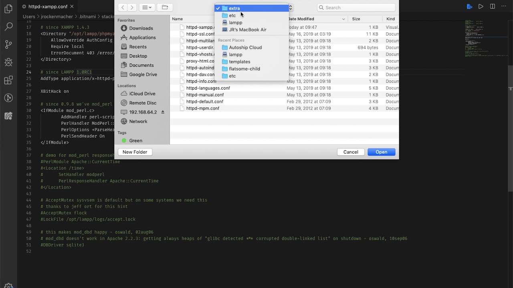Viewport: 513px width, 288px height.
Task: Open the Run and Debug view
Action: [x=8, y=62]
